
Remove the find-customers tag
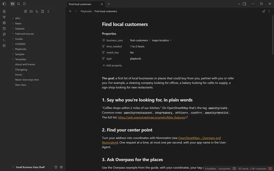click(150, 40)
